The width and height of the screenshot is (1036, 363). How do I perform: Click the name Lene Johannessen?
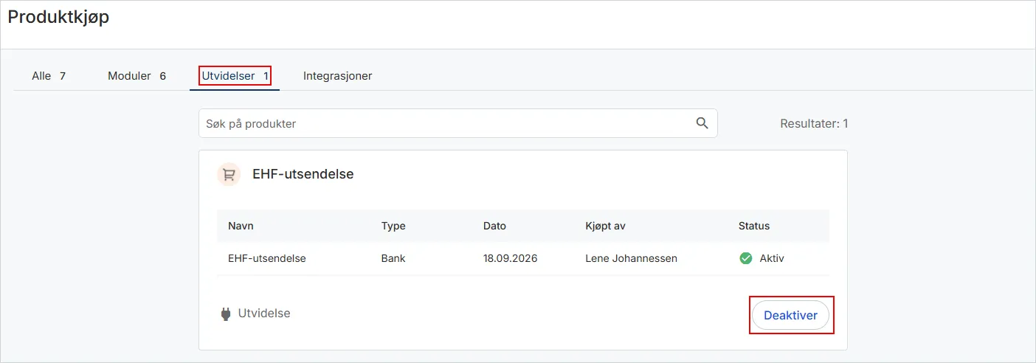click(x=631, y=259)
